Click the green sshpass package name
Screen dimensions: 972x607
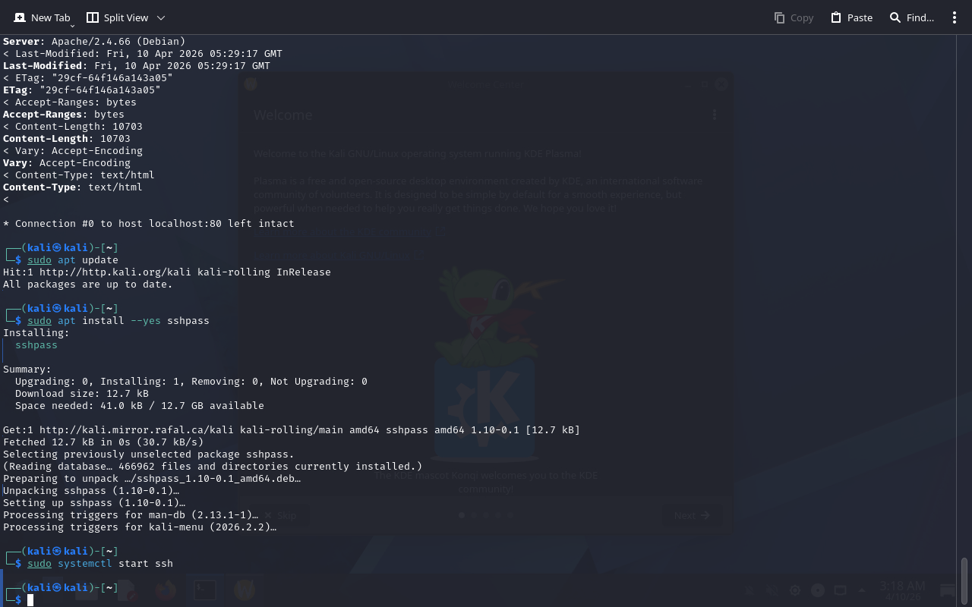point(36,345)
